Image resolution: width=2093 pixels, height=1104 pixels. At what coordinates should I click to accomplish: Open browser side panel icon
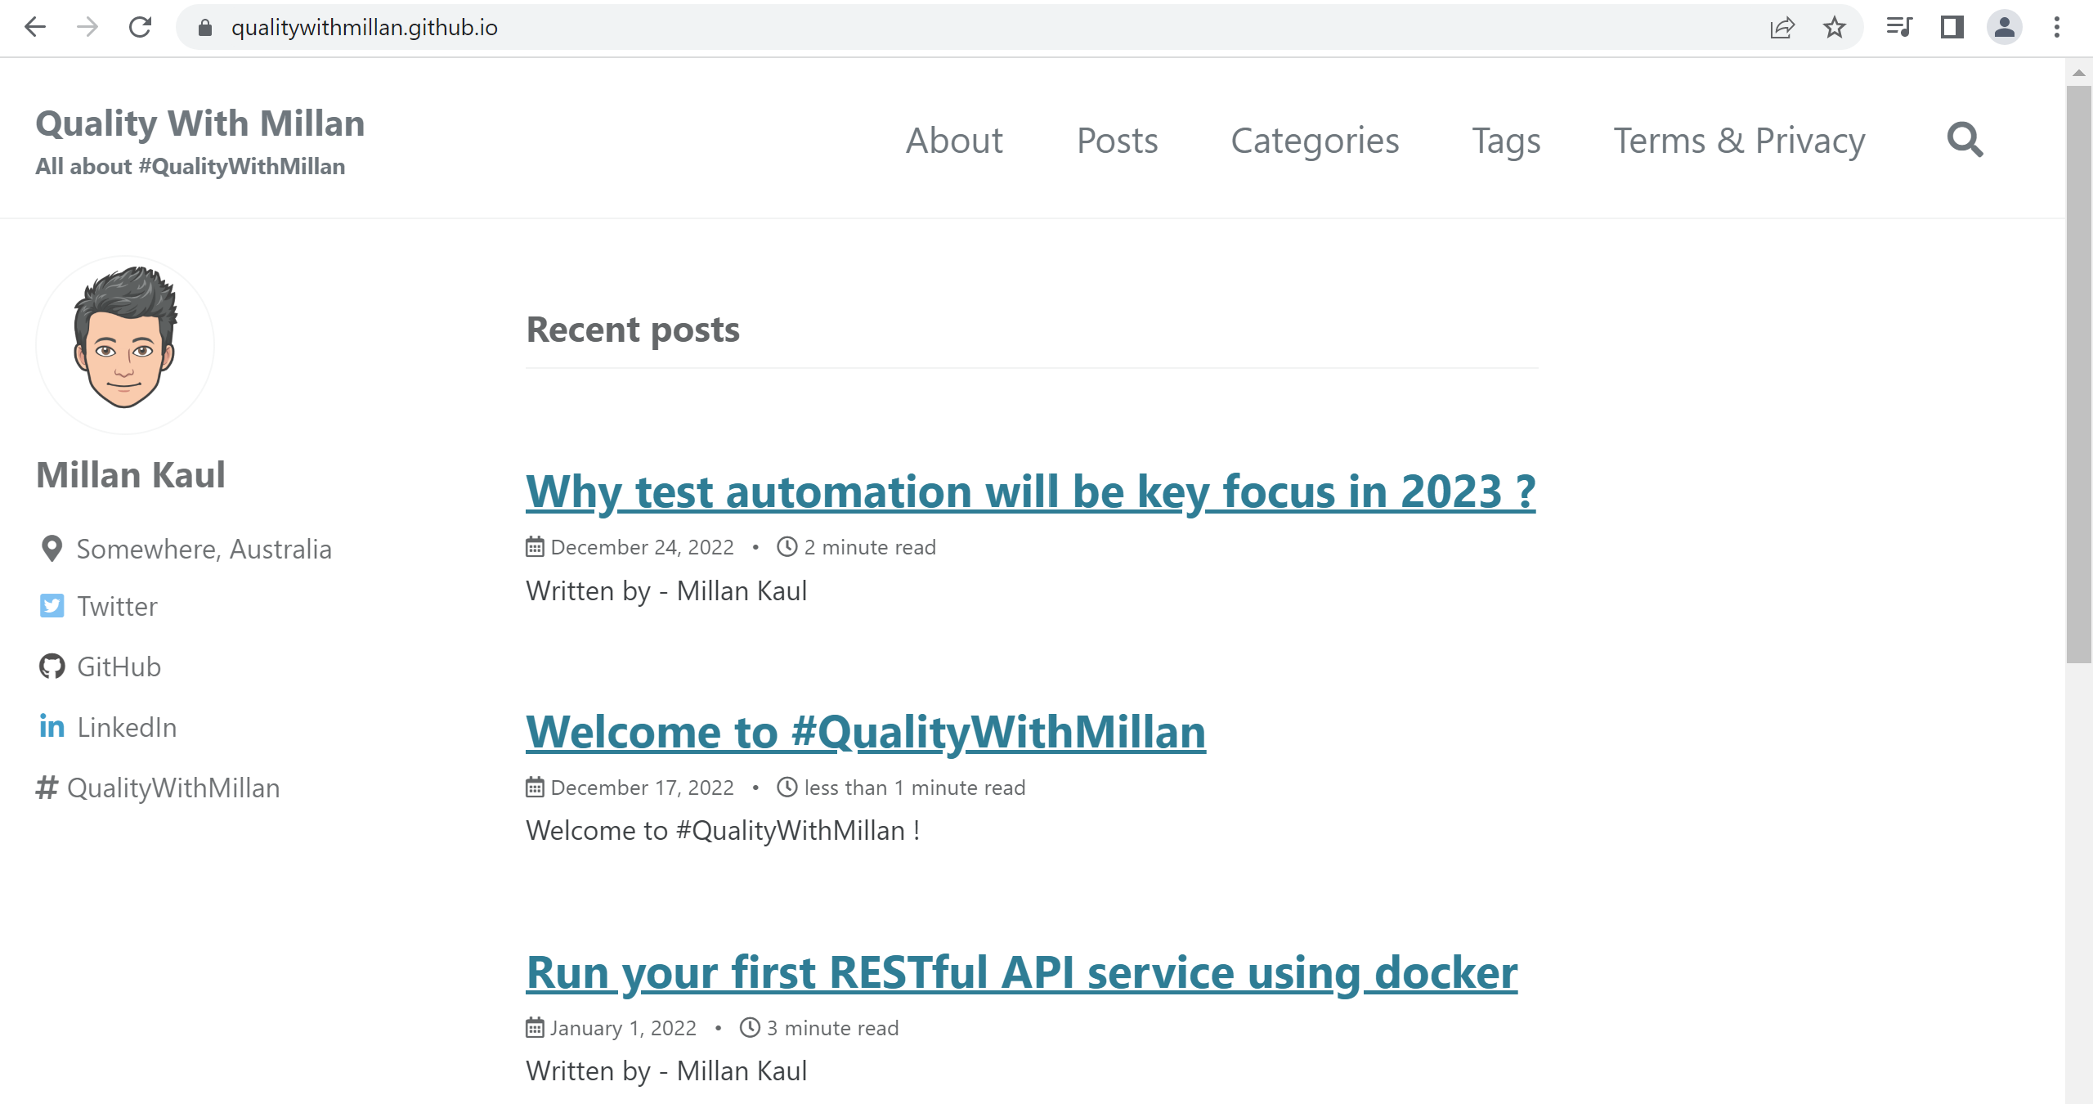point(1952,28)
